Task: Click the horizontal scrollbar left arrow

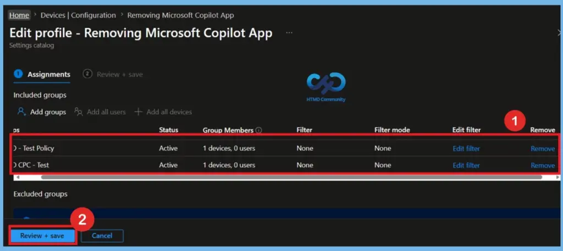Action: (x=18, y=177)
